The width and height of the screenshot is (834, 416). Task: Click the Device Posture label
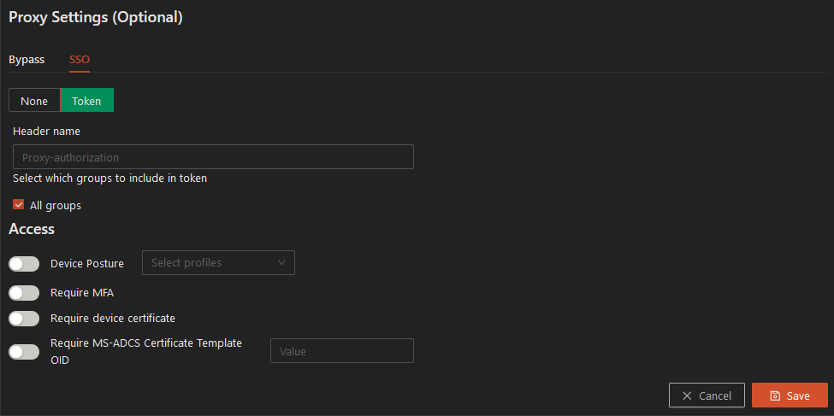coord(87,263)
